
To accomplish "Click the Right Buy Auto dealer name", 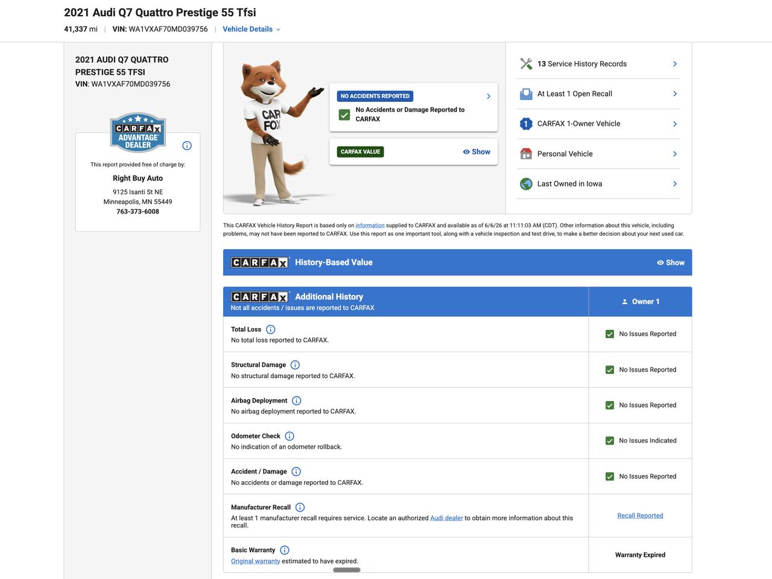I will [x=138, y=179].
